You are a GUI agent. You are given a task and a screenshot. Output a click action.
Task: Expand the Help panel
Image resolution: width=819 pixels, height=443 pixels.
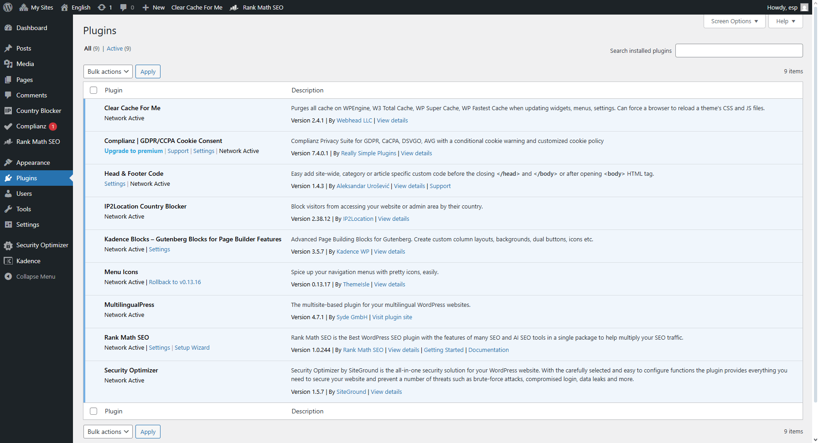coord(785,21)
